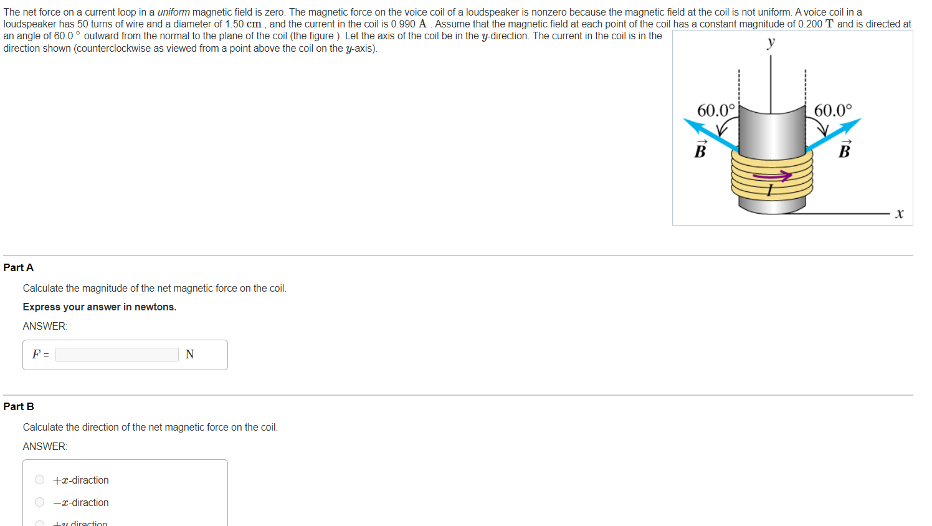Click the Part B heading
The image size is (932, 526).
(19, 406)
